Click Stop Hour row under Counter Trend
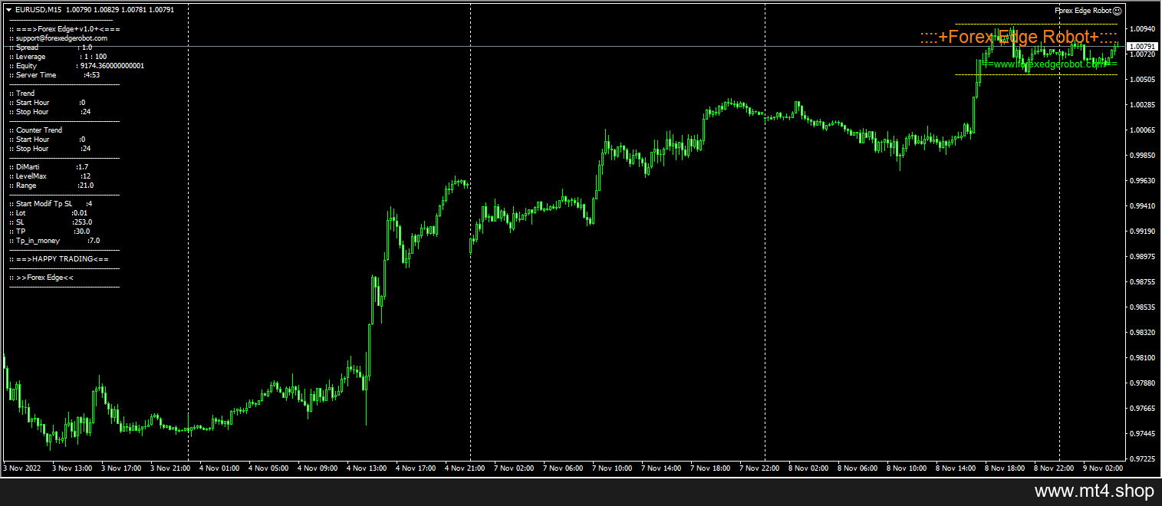 coord(50,148)
